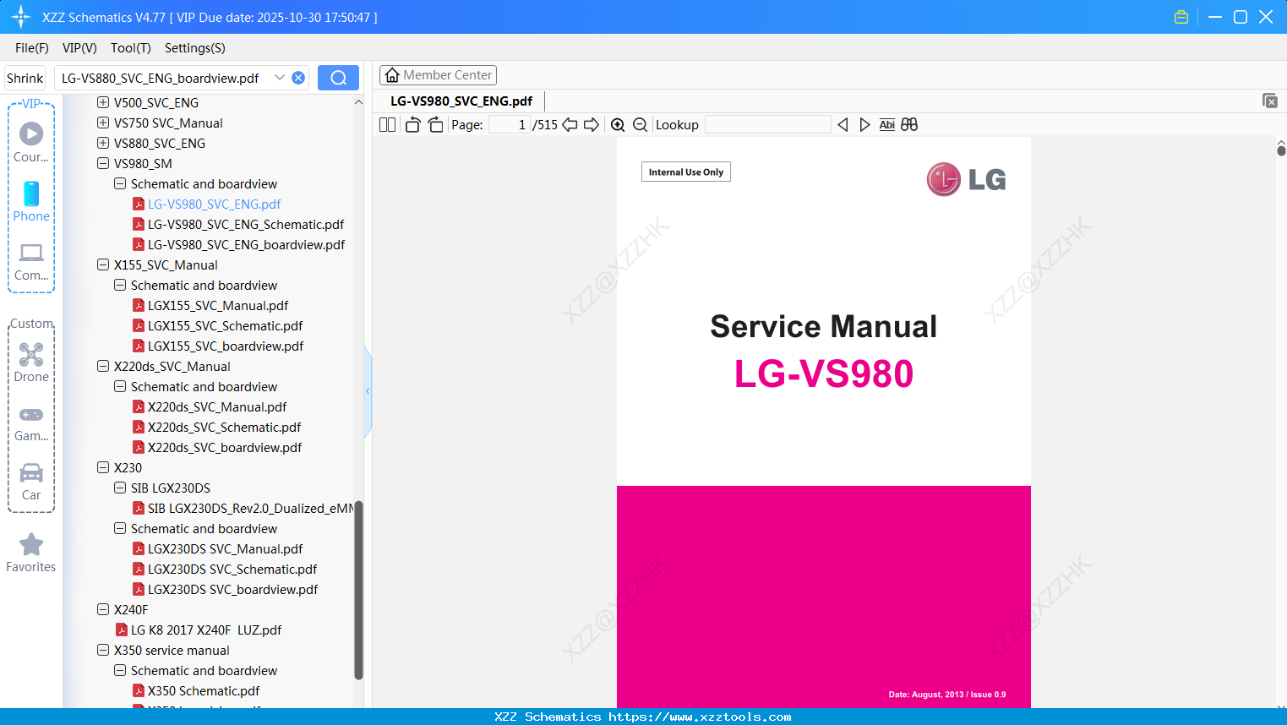Viewport: 1287px width, 725px height.
Task: Open the binoculars search tool
Action: (909, 124)
